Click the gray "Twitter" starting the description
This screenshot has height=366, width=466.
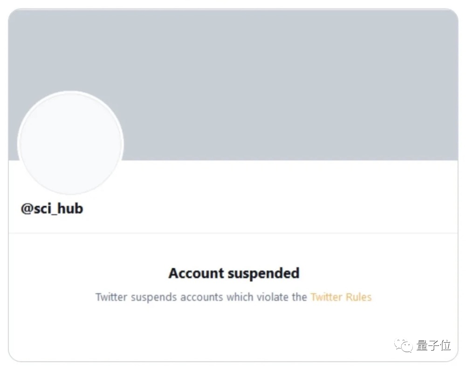tap(111, 297)
